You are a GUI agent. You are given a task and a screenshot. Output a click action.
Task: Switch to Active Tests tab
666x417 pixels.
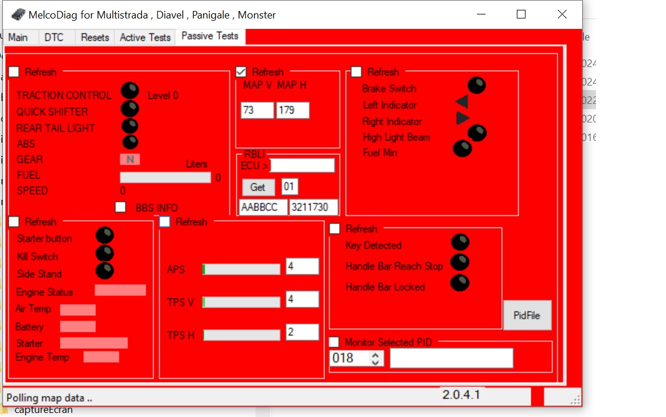[x=145, y=38]
